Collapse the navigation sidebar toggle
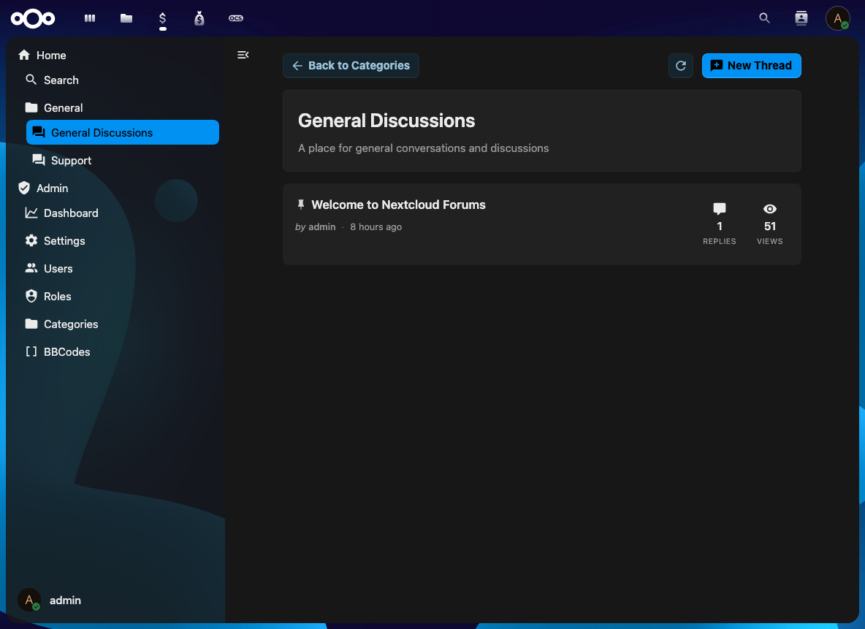Screen dimensions: 865x629 243,55
